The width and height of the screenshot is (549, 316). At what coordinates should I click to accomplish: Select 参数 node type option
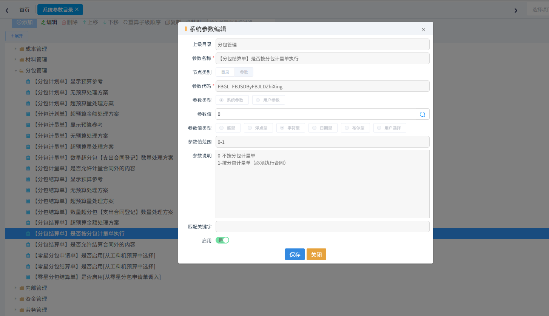click(244, 72)
